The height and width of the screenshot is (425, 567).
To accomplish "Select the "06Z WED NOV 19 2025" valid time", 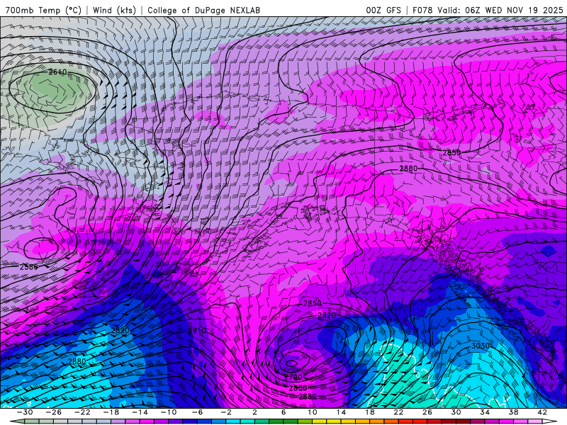I will pyautogui.click(x=515, y=10).
